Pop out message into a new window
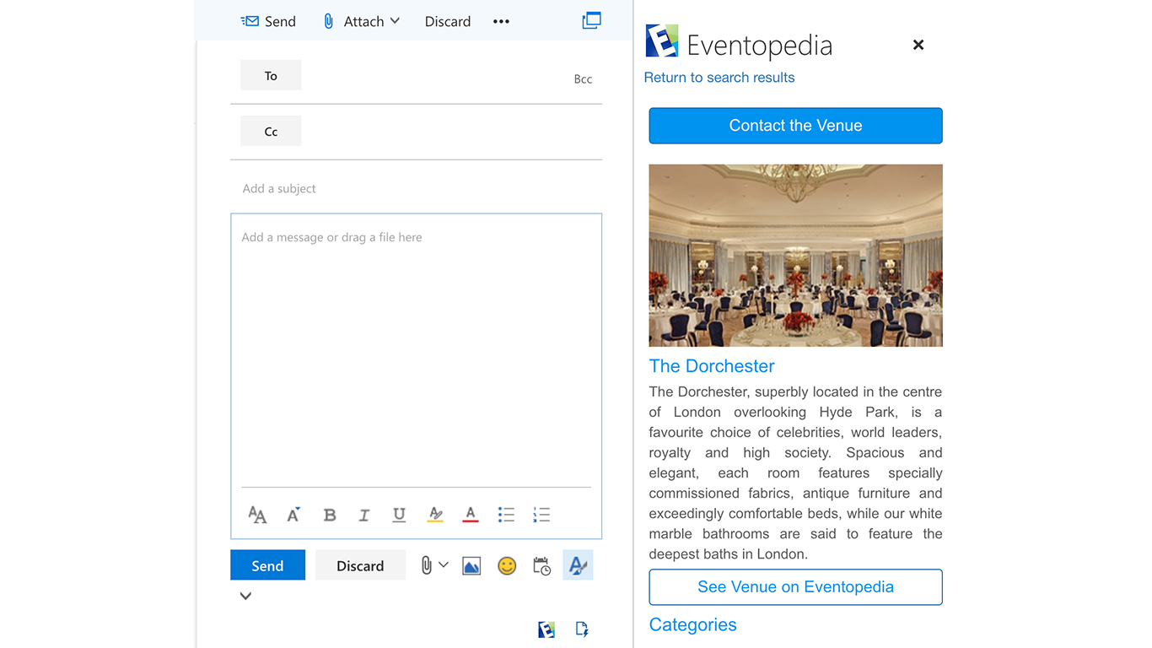This screenshot has height=648, width=1152. tap(592, 20)
